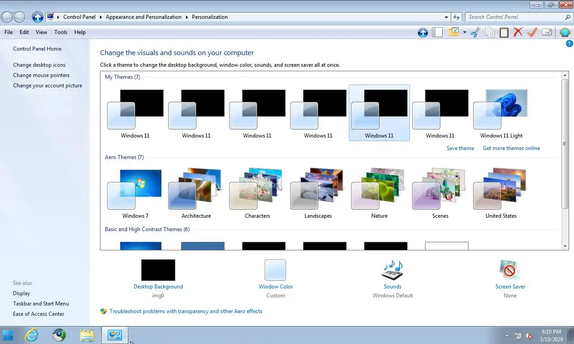This screenshot has height=344, width=574.
Task: Select the Windows 7 Aero theme
Action: pyautogui.click(x=135, y=193)
